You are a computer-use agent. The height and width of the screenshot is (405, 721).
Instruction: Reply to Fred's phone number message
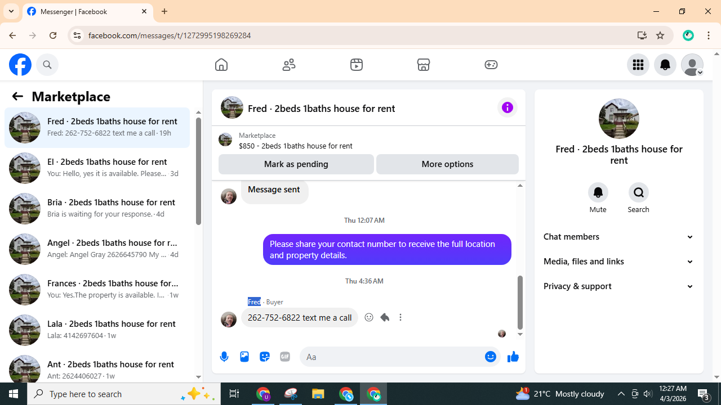pos(385,317)
